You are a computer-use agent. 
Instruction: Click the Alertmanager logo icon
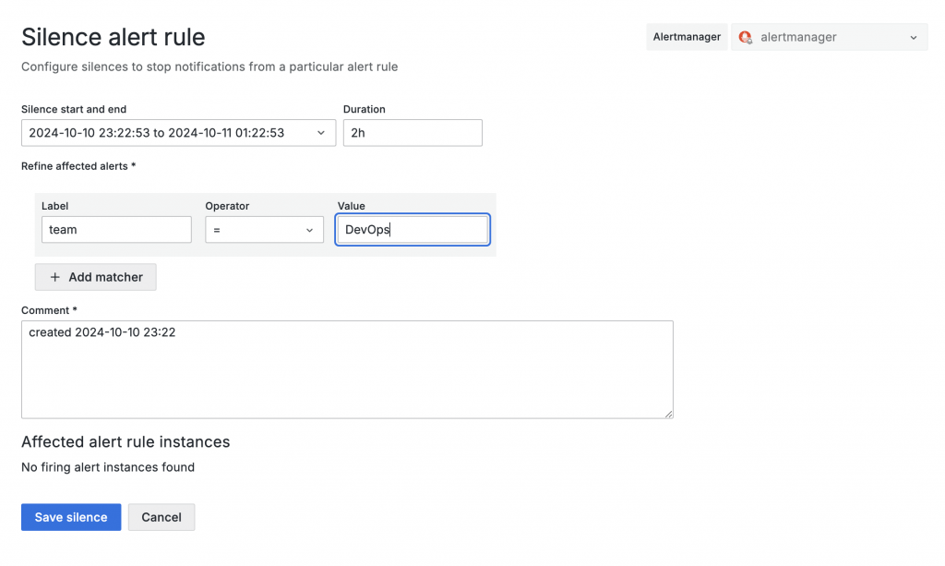click(x=746, y=38)
